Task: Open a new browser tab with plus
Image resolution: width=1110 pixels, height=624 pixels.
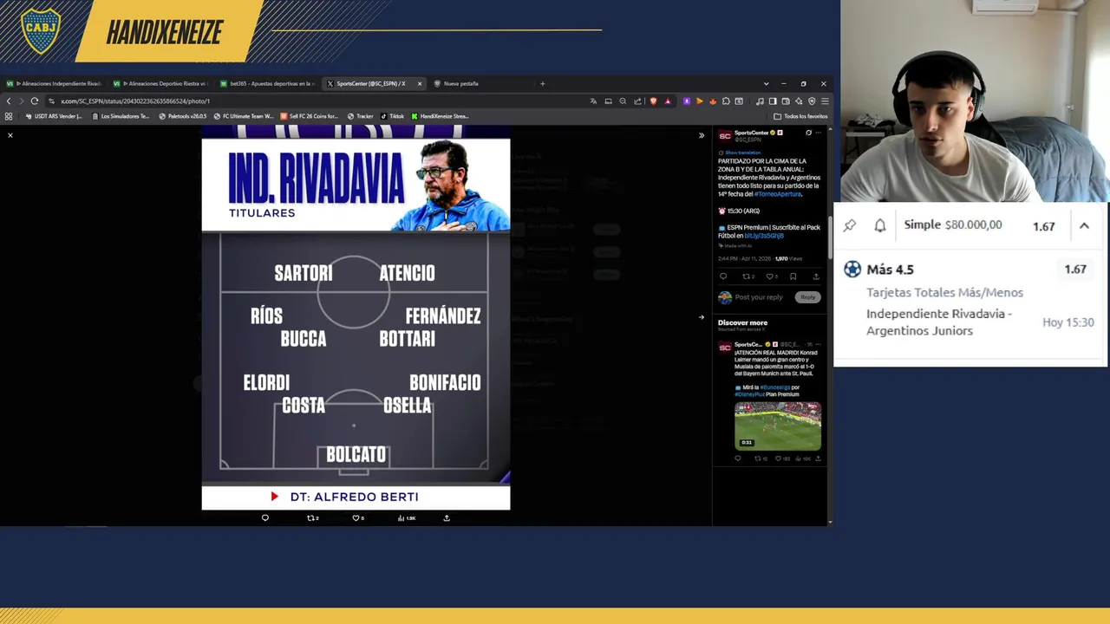Action: pos(543,84)
